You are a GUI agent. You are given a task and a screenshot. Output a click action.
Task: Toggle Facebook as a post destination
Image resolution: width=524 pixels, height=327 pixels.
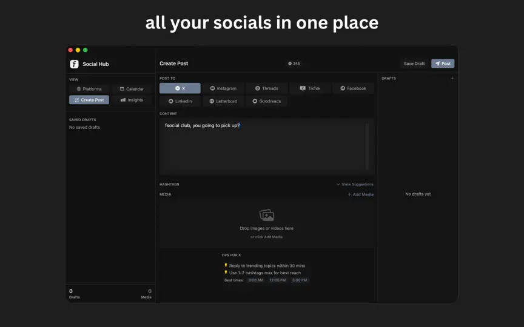(353, 88)
